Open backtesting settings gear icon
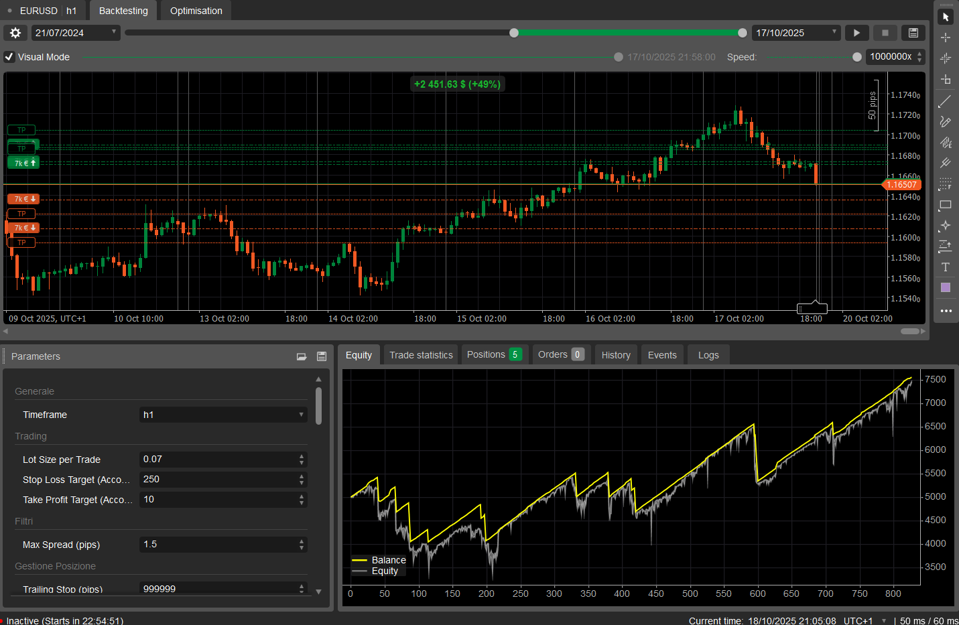Image resolution: width=959 pixels, height=625 pixels. [15, 33]
